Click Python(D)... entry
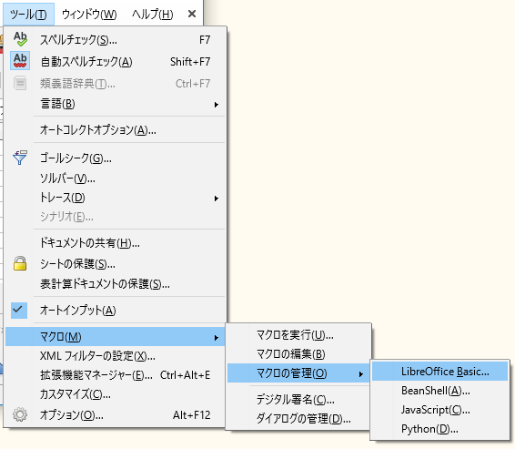Image resolution: width=515 pixels, height=449 pixels. pos(439,429)
